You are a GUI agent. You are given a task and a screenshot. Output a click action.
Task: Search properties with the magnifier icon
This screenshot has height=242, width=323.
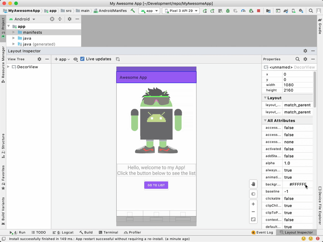pos(298,59)
